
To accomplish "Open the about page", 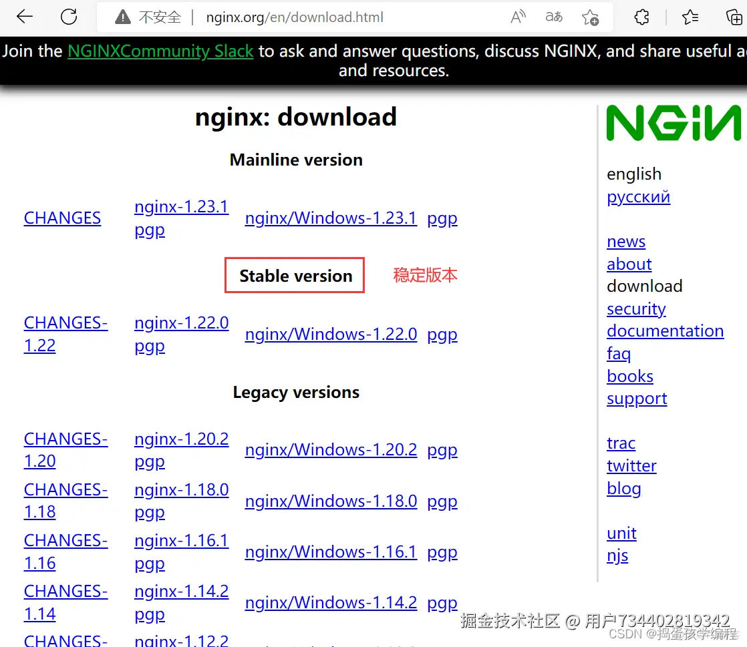I will click(x=629, y=264).
